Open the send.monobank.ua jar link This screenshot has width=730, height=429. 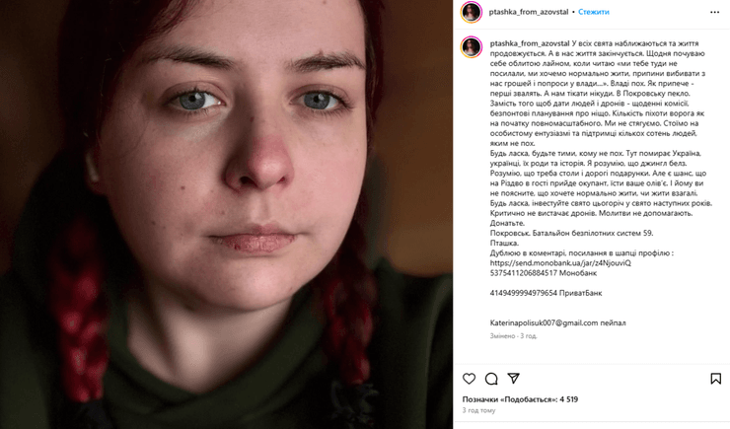tap(560, 263)
